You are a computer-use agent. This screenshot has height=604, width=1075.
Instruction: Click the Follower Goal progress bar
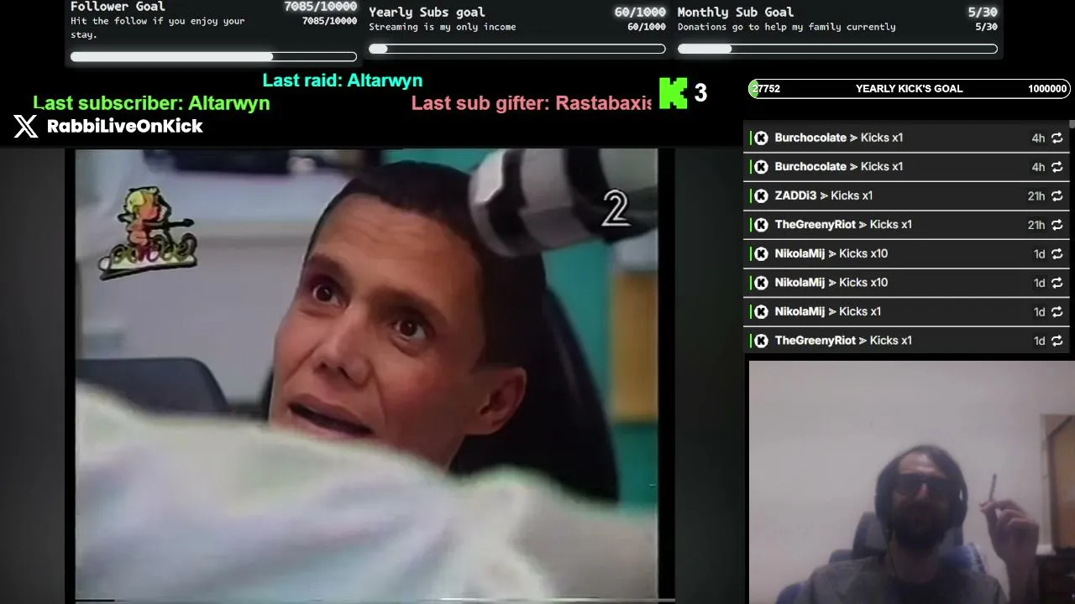[213, 57]
